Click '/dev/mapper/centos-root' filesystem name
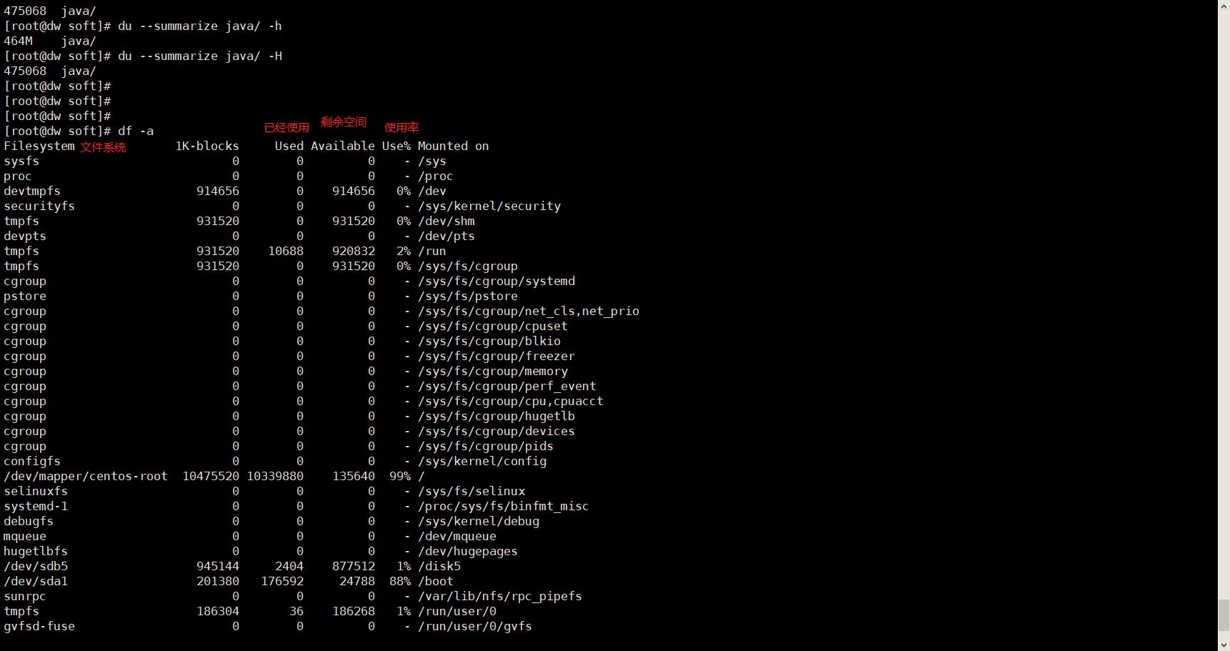 [x=86, y=476]
